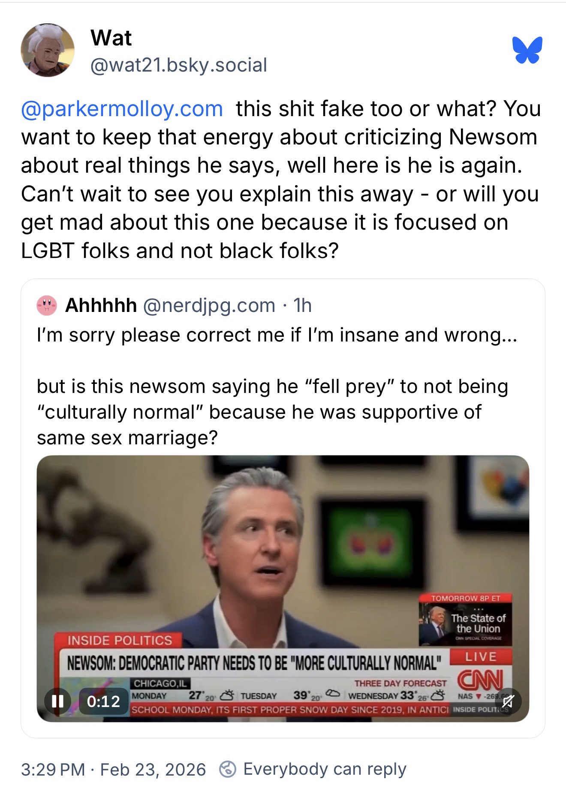The height and width of the screenshot is (788, 566).
Task: Open Ahhhhh's small pink avatar
Action: coord(47,306)
